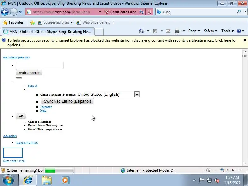
Task: Stop page loading with red X
Action: (x=149, y=12)
